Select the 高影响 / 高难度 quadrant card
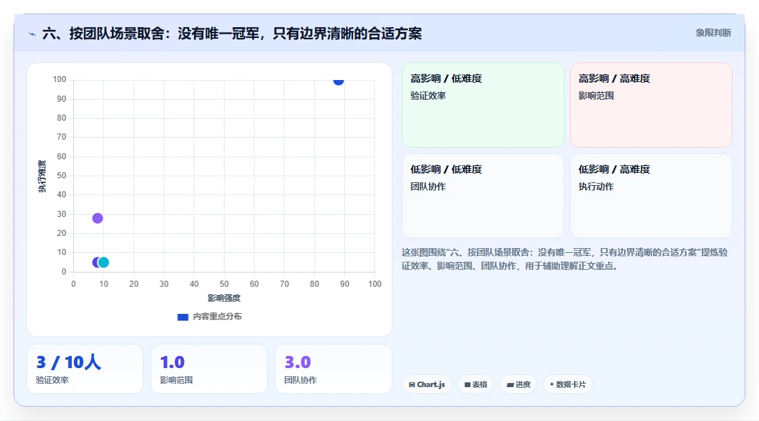 [x=651, y=104]
